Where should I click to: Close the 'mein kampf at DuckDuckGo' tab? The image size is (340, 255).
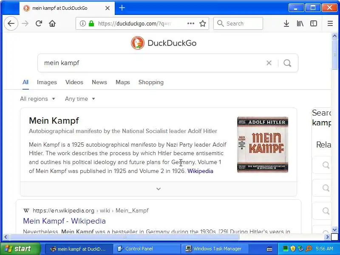coord(108,8)
